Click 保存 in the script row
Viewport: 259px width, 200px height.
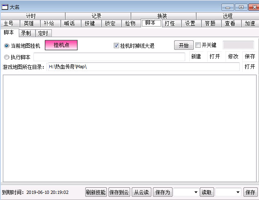tap(250, 56)
